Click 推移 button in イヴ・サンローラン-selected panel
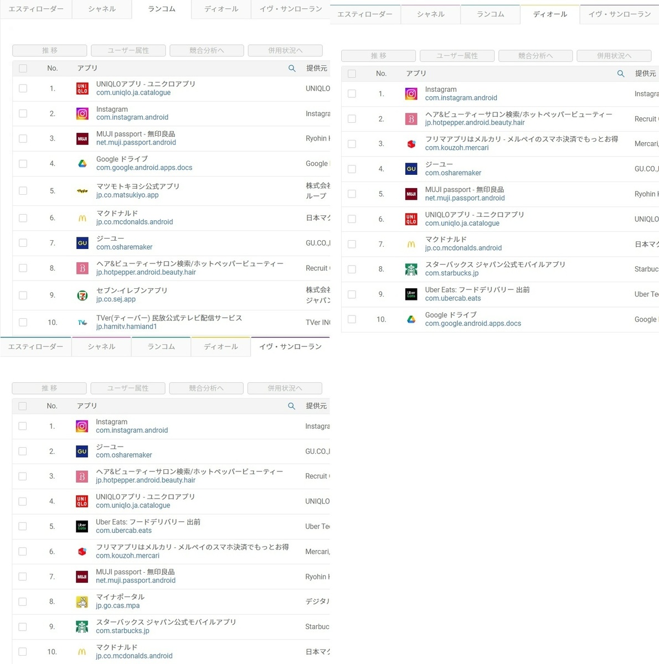Image resolution: width=659 pixels, height=664 pixels. click(49, 388)
